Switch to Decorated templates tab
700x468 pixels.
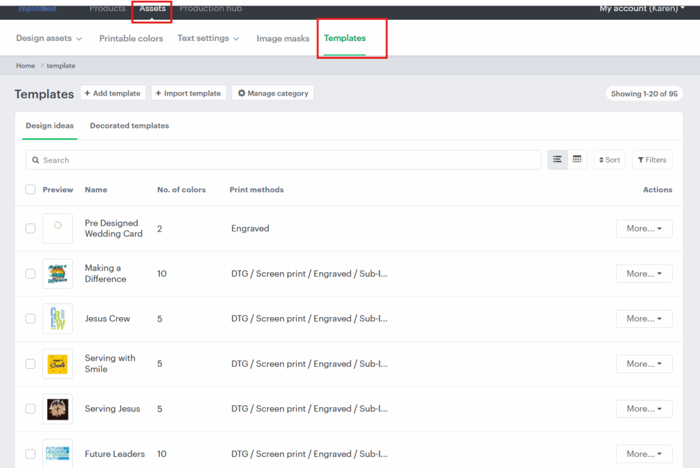coord(129,126)
